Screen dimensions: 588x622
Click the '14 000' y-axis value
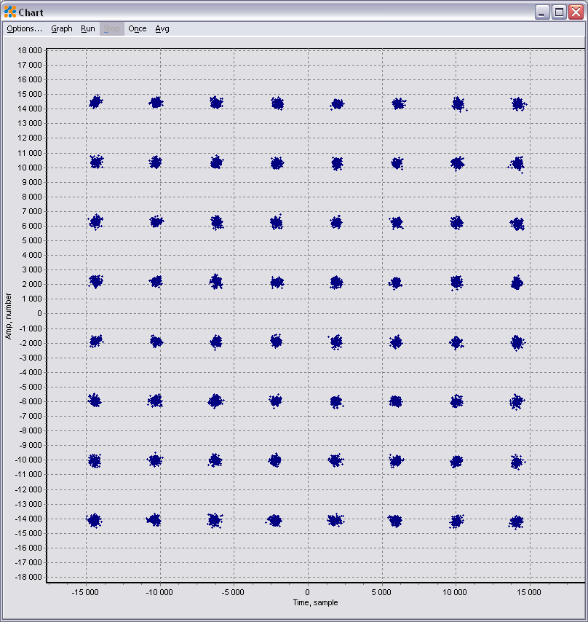(29, 109)
